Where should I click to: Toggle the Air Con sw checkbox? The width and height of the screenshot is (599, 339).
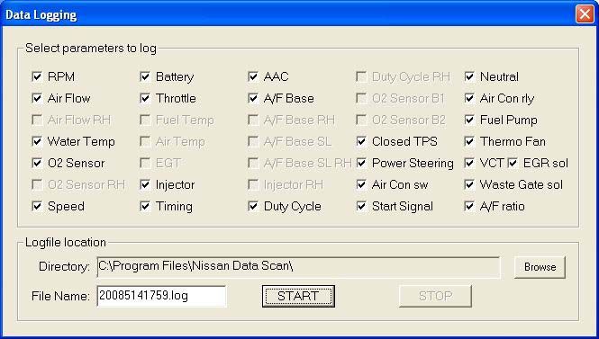point(361,184)
